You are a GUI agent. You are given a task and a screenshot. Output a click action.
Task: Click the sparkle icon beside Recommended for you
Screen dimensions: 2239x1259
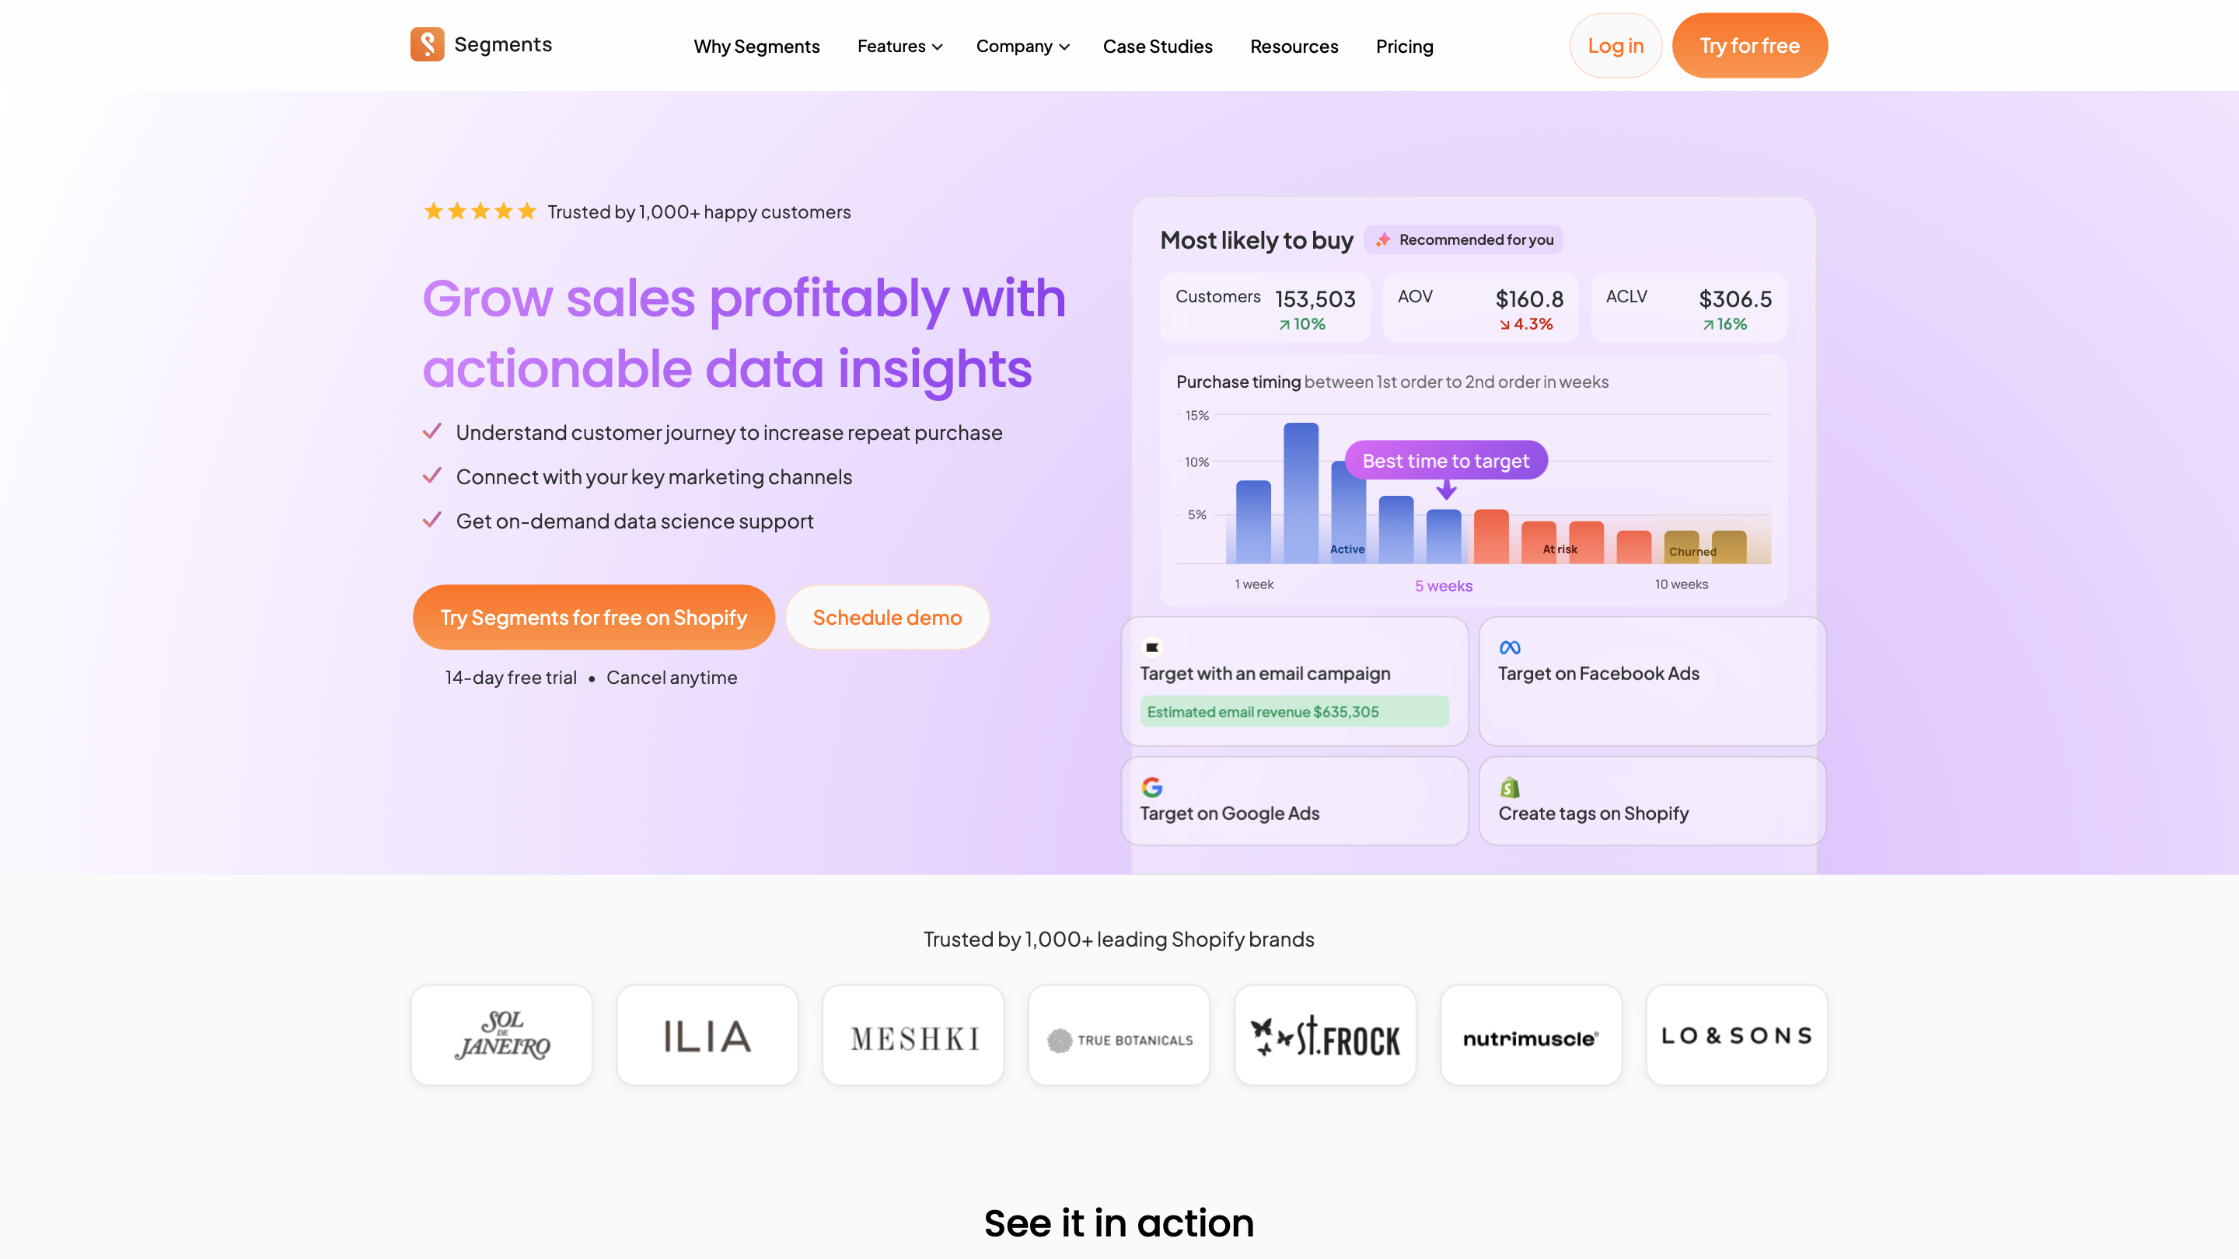pos(1383,240)
